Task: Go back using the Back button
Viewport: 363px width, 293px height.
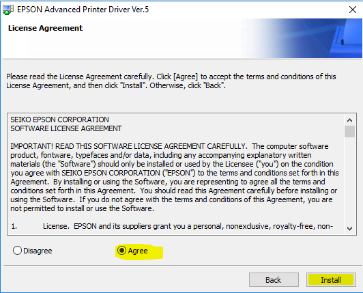Action: pyautogui.click(x=274, y=280)
